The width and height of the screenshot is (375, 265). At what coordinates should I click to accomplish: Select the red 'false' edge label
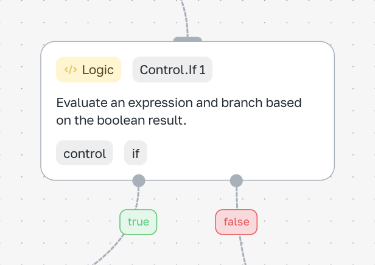point(236,222)
